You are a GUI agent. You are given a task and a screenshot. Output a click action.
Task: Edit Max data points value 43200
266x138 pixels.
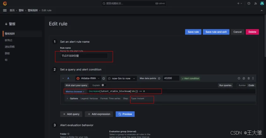[x=171, y=78]
